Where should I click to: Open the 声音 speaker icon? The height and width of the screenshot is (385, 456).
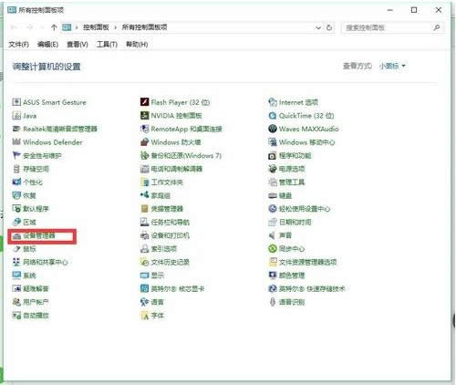(x=273, y=235)
